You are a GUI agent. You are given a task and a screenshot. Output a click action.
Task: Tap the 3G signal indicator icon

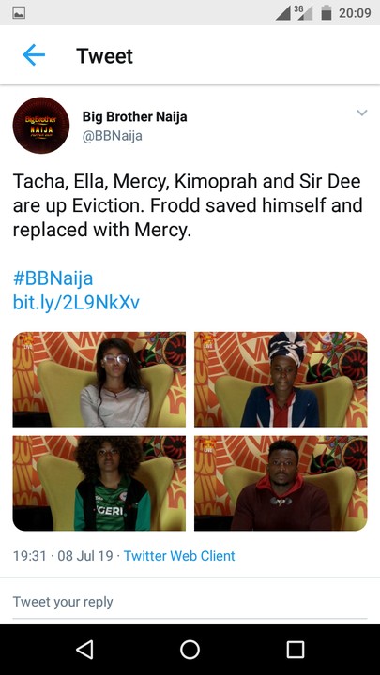[x=302, y=12]
